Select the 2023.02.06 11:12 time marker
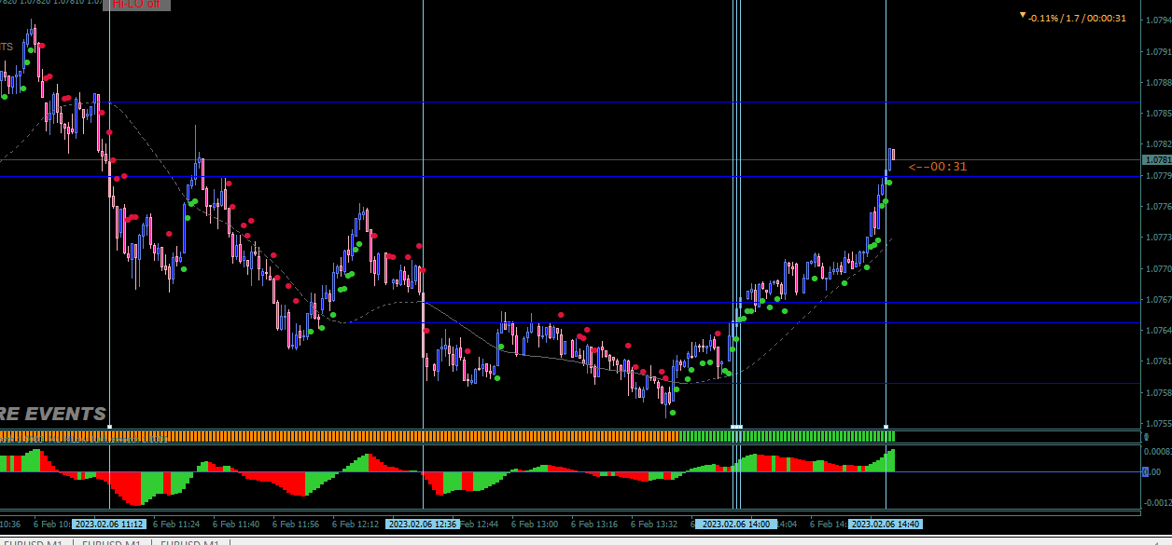 point(110,525)
